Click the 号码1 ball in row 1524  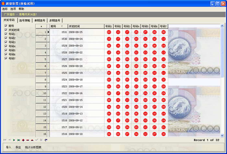click(109, 80)
